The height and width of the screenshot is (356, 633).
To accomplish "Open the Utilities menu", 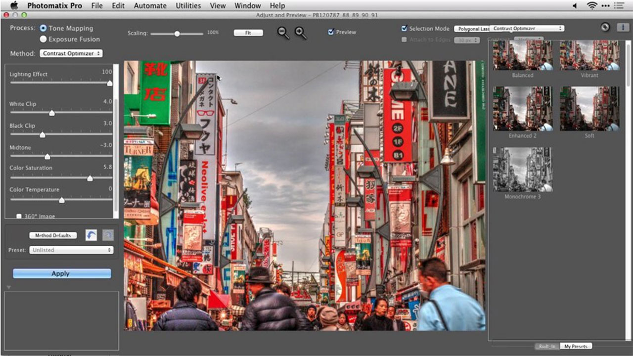I will pos(188,5).
